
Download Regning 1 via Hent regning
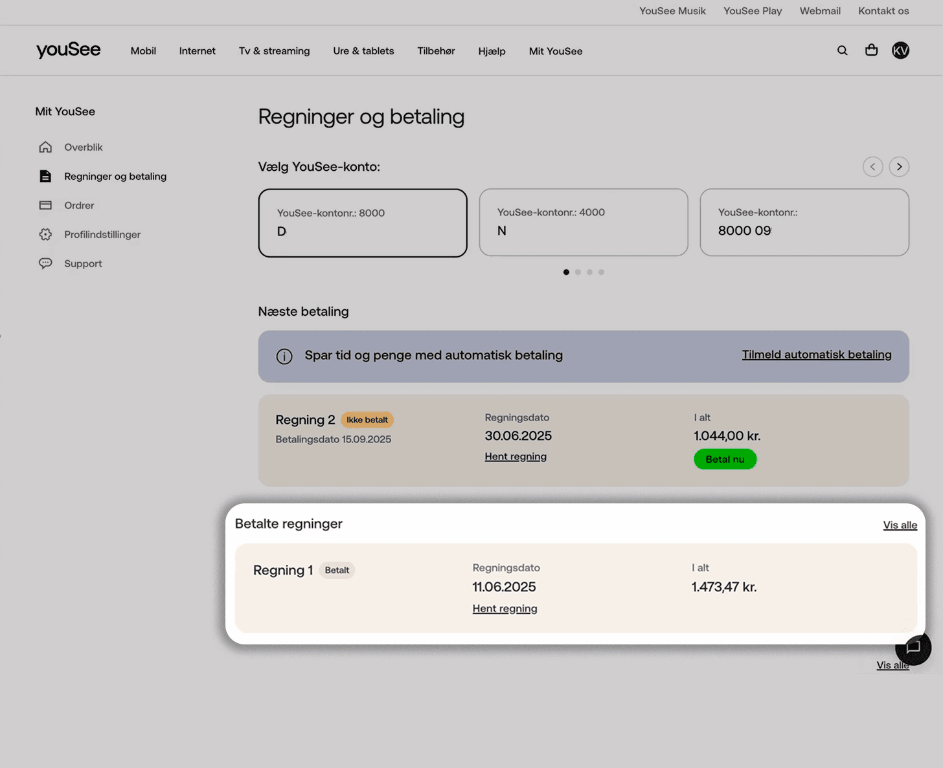pyautogui.click(x=505, y=608)
